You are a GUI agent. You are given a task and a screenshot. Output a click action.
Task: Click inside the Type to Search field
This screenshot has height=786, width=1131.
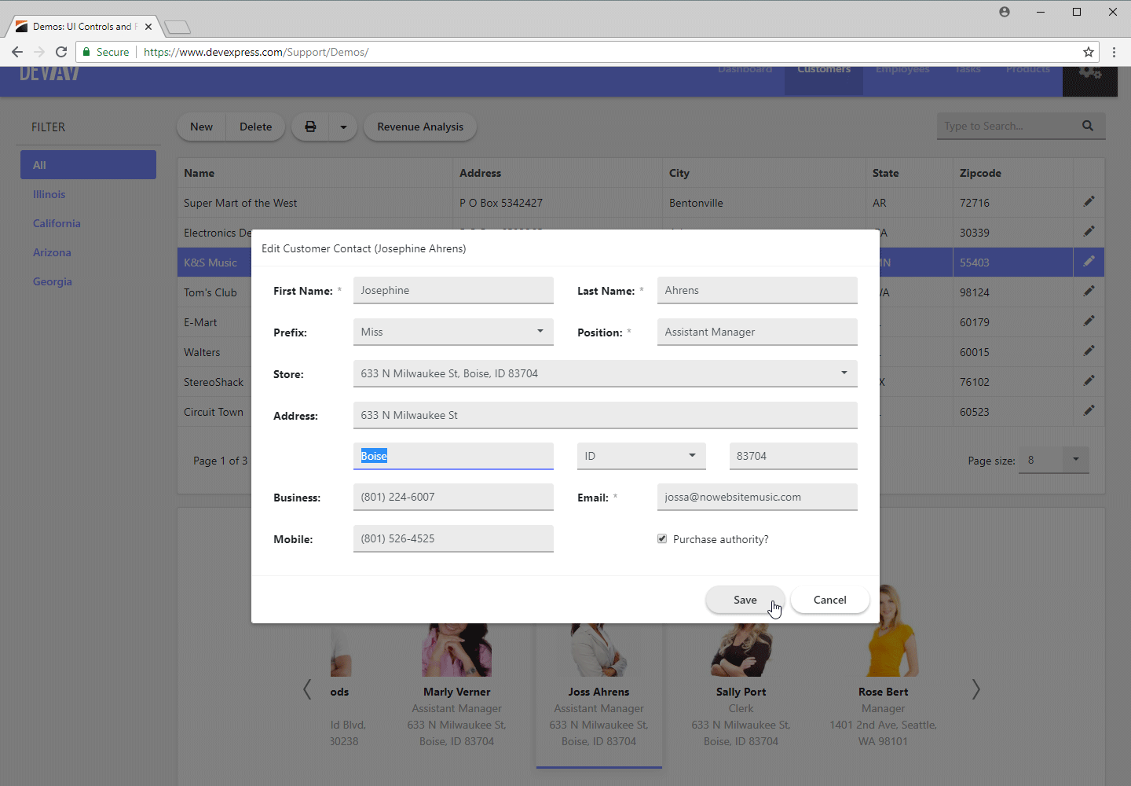coord(1005,126)
